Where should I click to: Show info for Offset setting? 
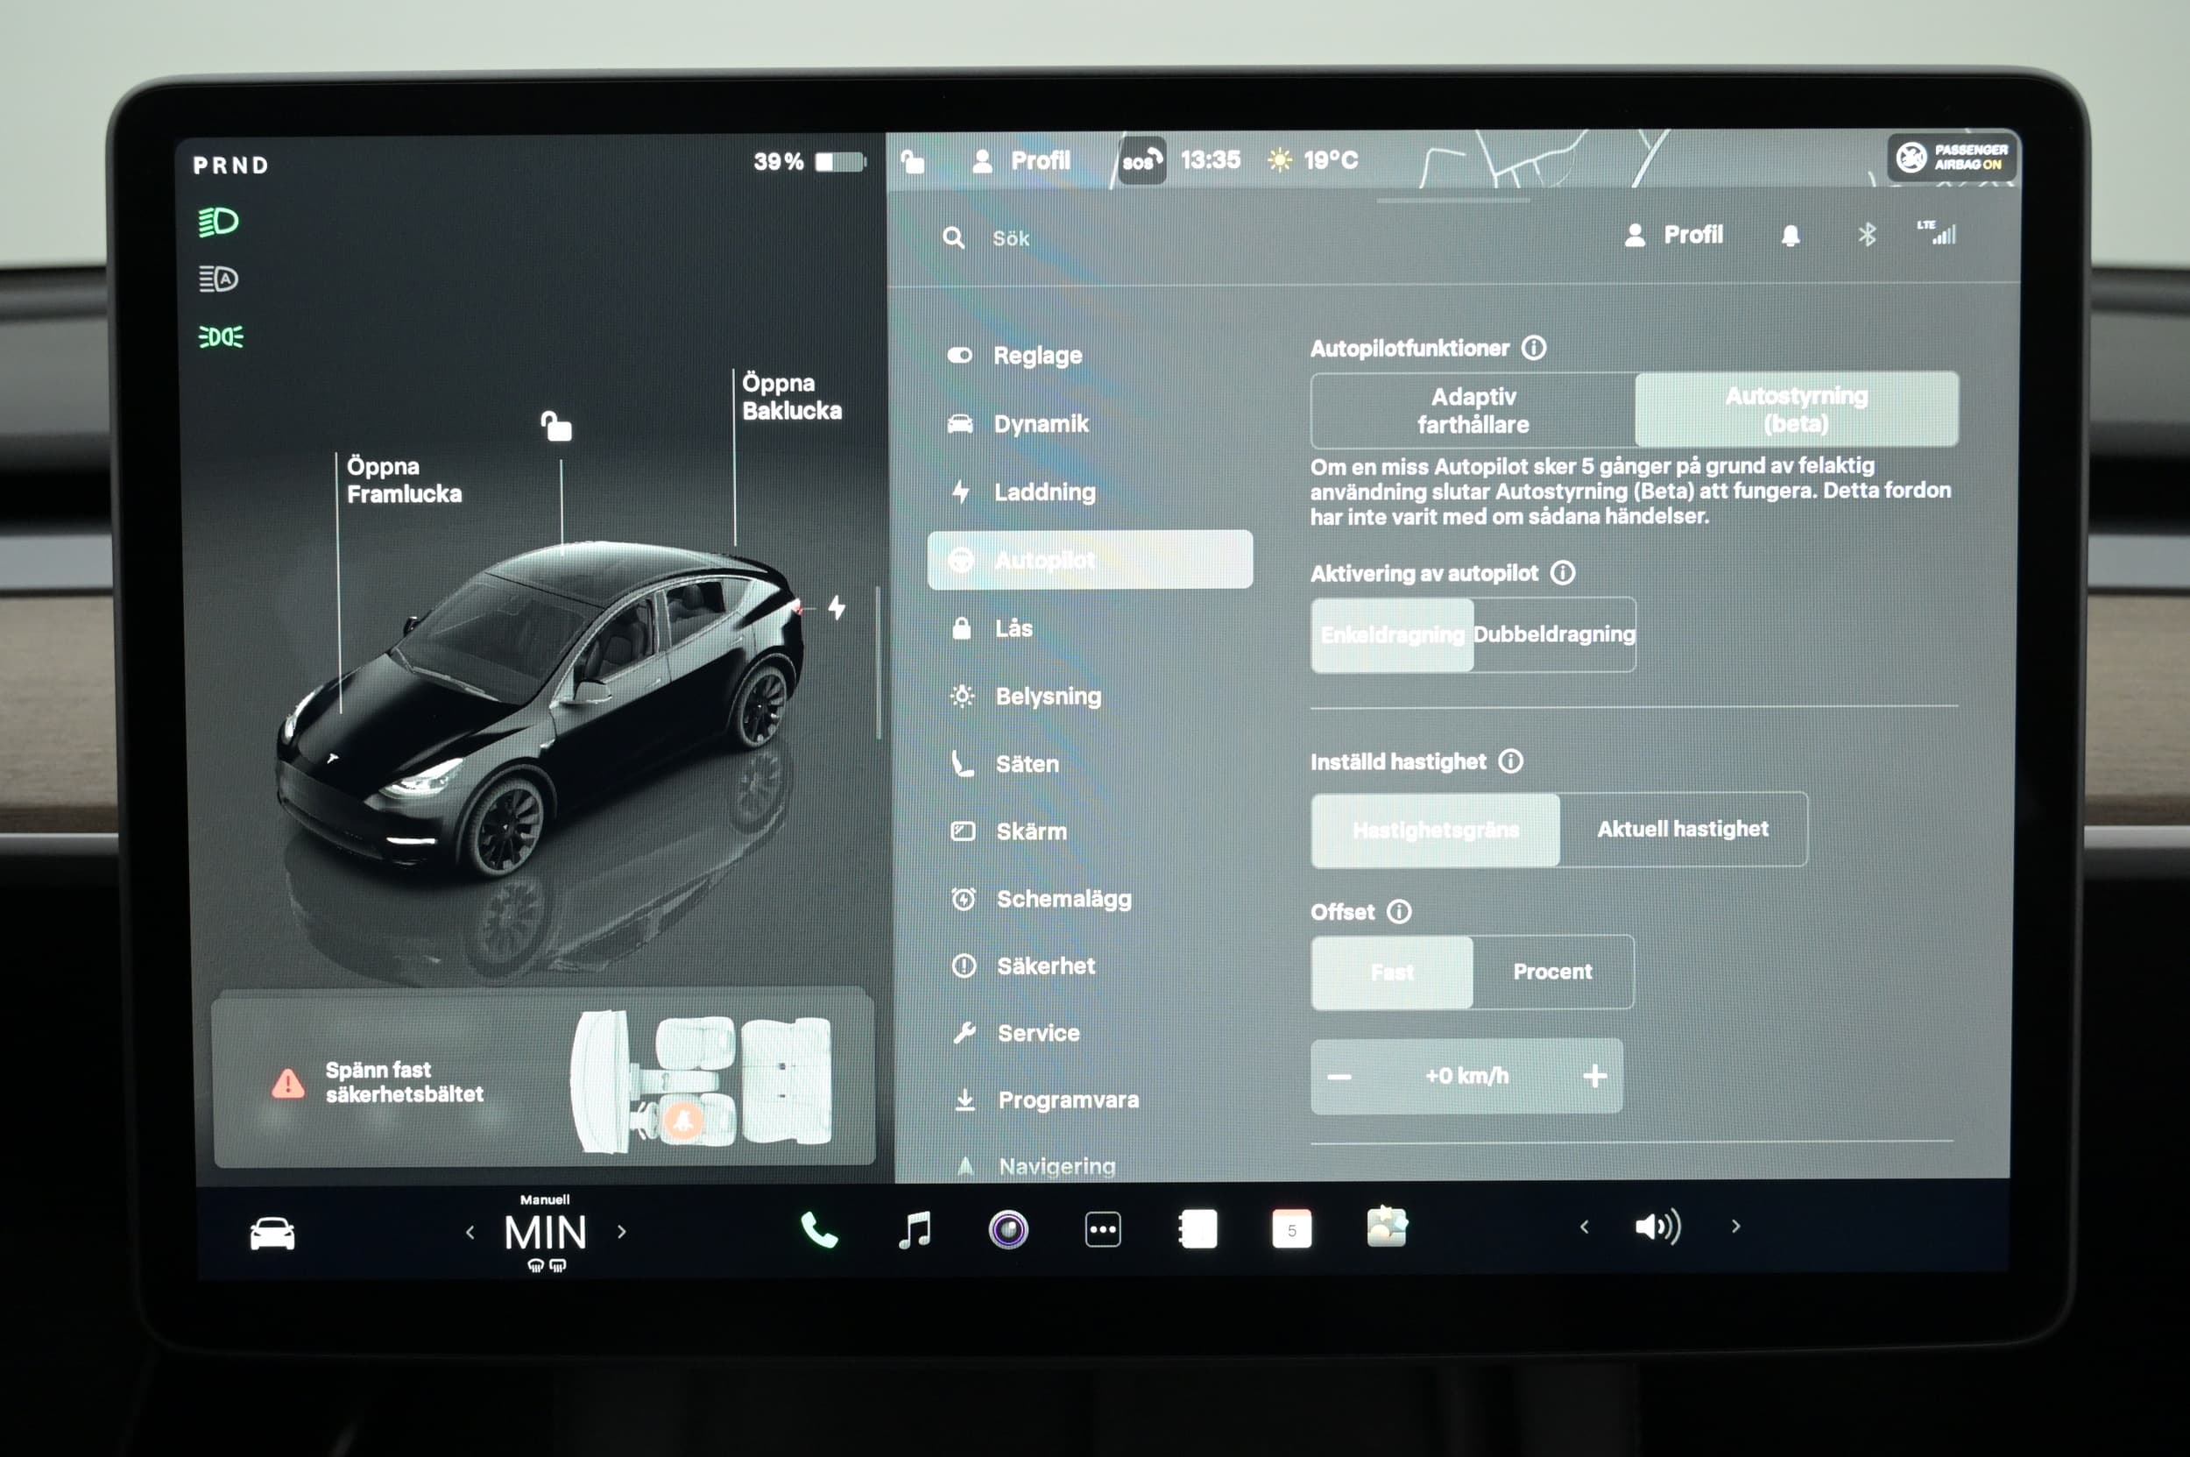1399,911
